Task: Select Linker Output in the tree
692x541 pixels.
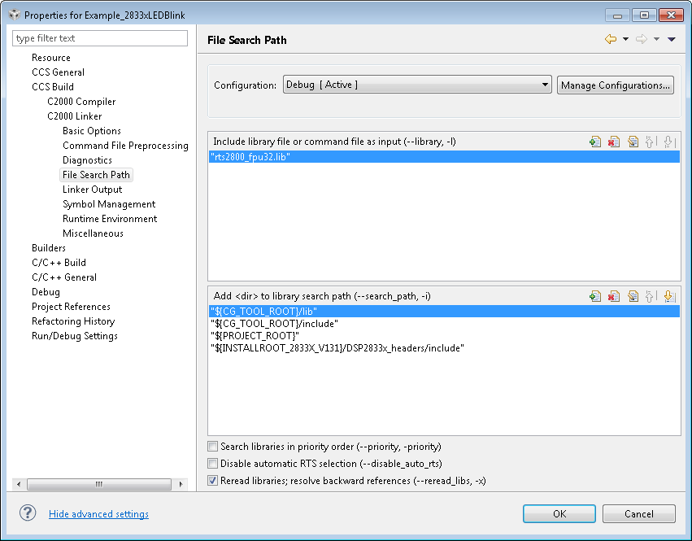Action: (x=92, y=190)
